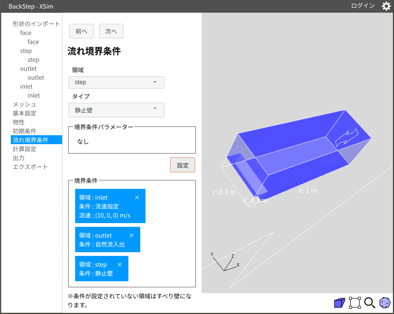Screen dimensions: 394x314
Task: Select 流れ境界条件 in the sidebar
Action: click(x=36, y=140)
